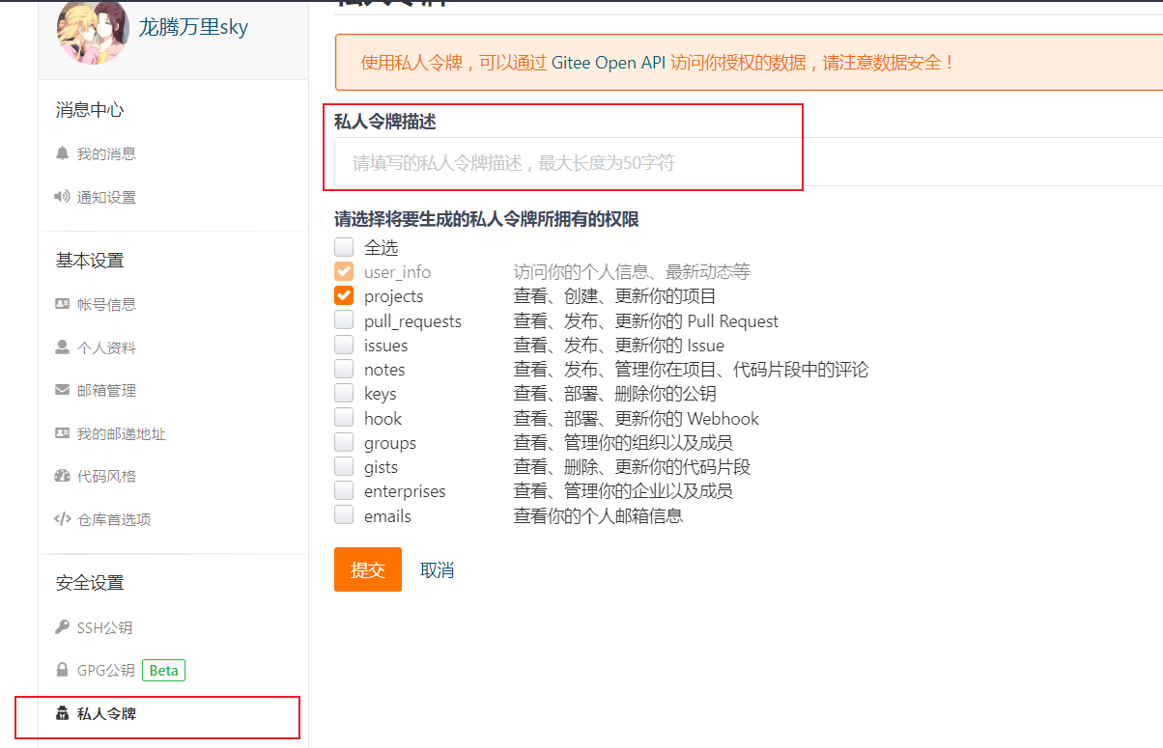Focus the 私人令牌描述 input field
The height and width of the screenshot is (748, 1163).
point(749,161)
